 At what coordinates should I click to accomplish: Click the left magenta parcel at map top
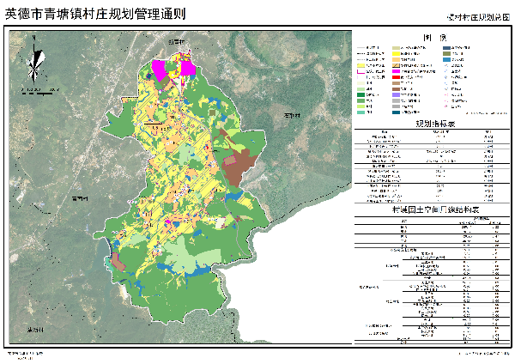pos(159,68)
